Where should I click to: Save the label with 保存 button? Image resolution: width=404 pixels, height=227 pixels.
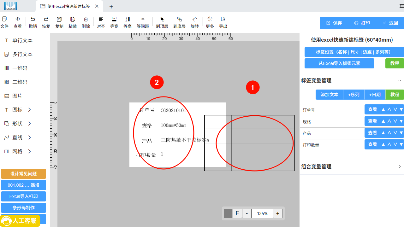point(334,23)
